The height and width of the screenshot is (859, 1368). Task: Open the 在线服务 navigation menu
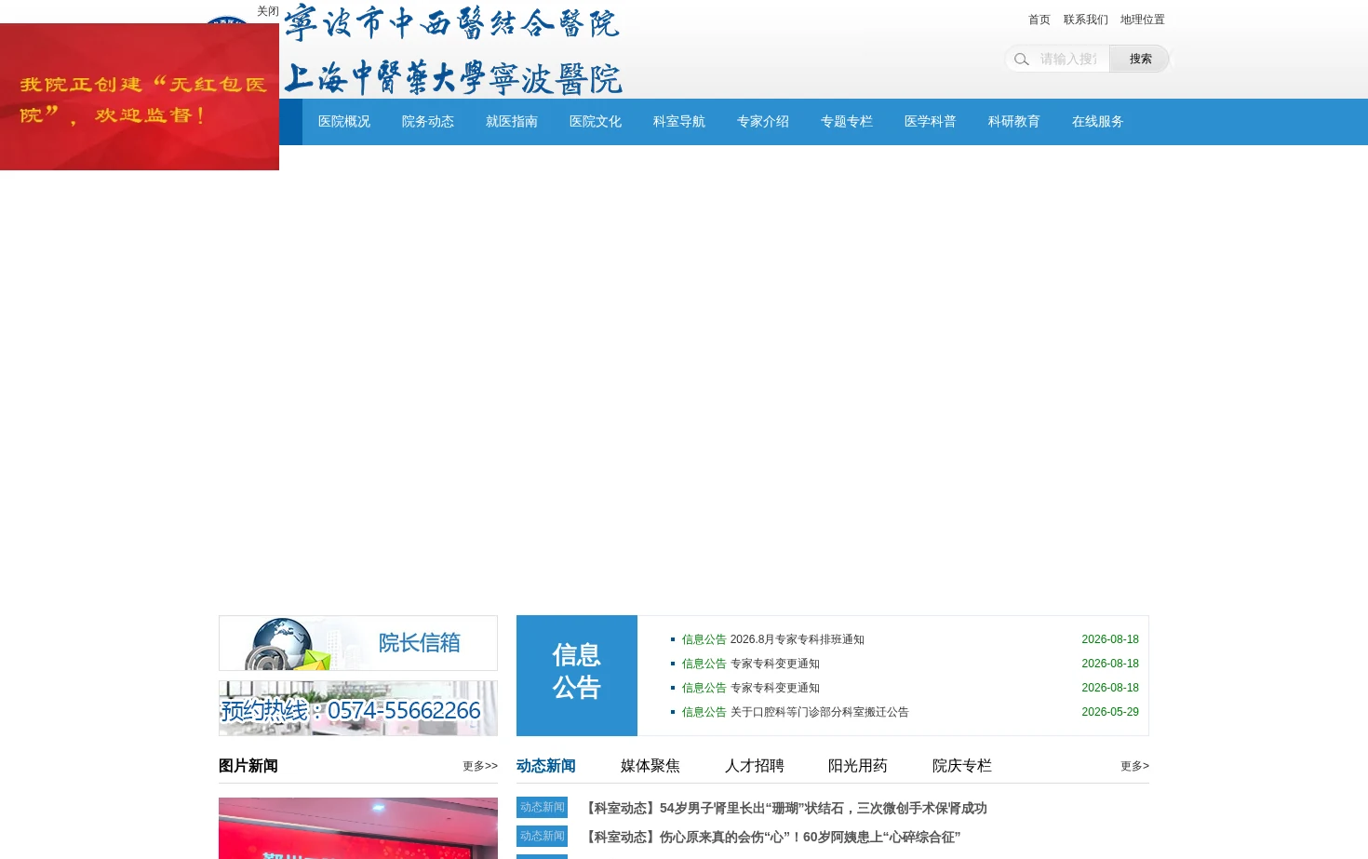[x=1098, y=122]
